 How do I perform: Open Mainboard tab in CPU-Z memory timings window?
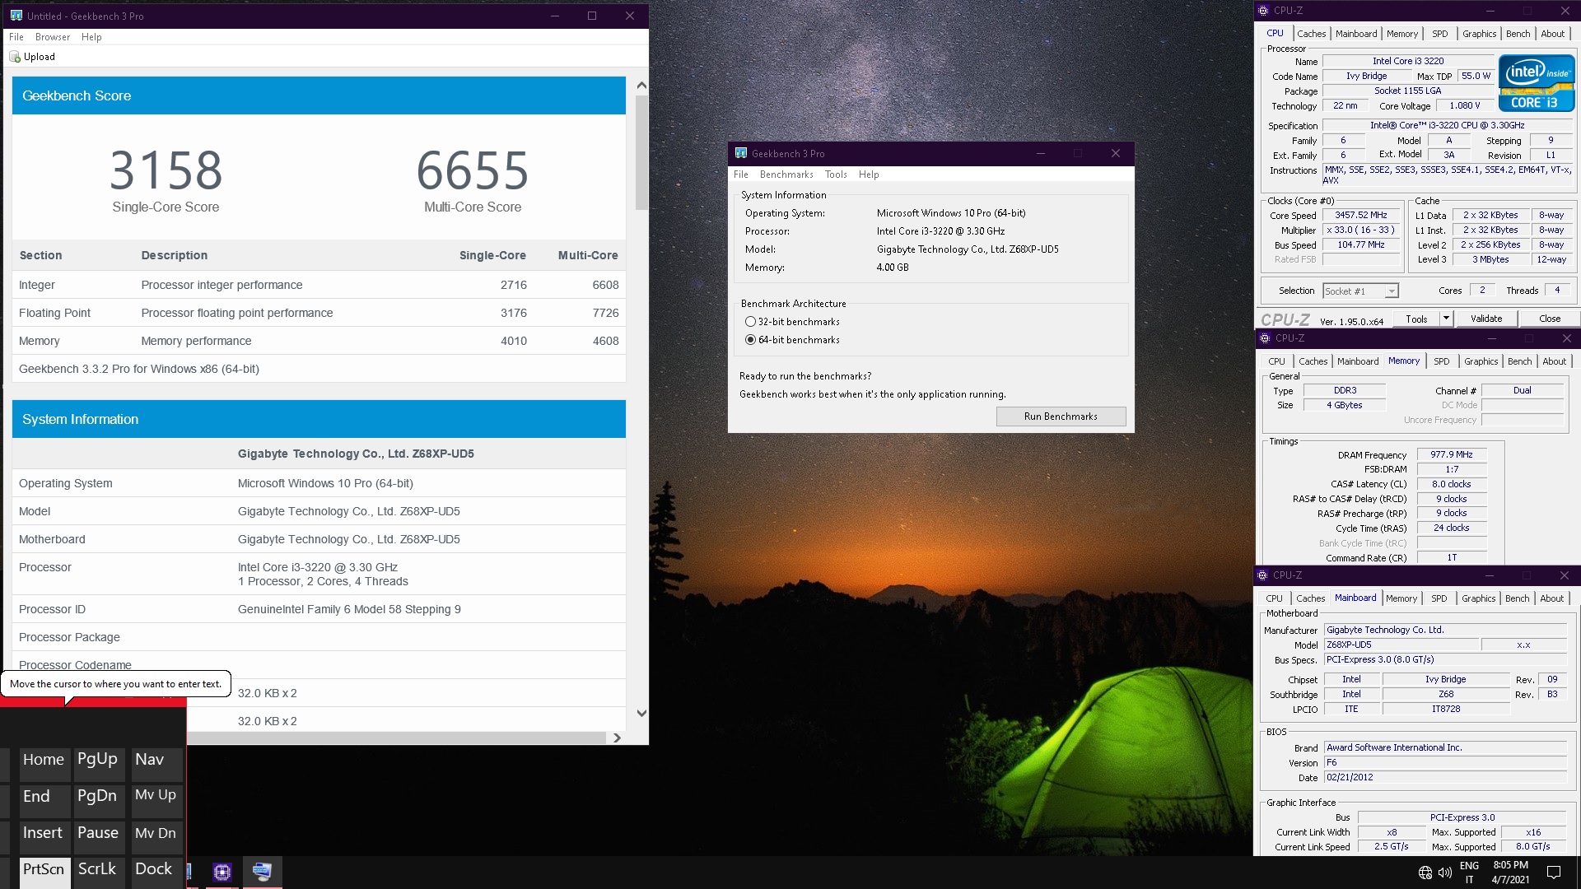pos(1358,361)
